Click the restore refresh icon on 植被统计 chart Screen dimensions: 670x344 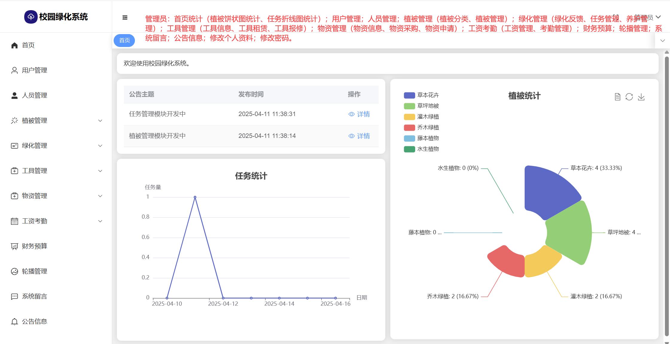pos(629,97)
